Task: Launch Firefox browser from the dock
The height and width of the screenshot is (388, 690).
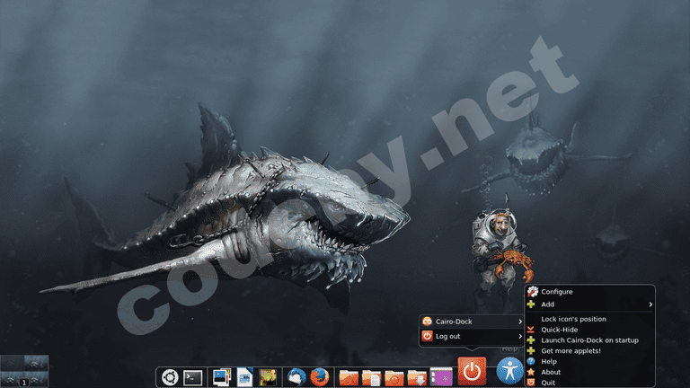Action: 320,377
